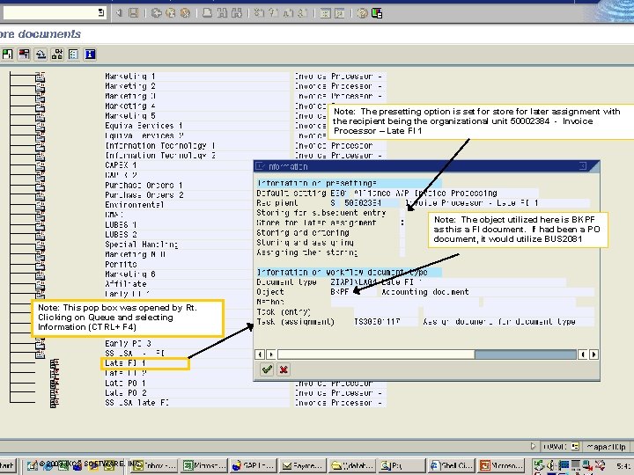Click the Find binoculars icon

tap(222, 13)
